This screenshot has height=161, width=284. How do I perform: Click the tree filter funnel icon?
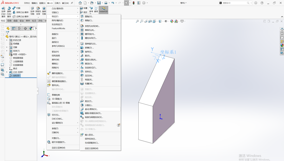click(x=7, y=33)
